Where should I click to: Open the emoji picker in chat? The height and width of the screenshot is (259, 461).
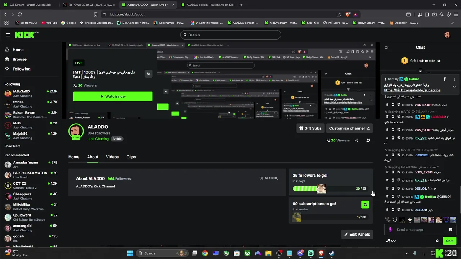pyautogui.click(x=451, y=230)
